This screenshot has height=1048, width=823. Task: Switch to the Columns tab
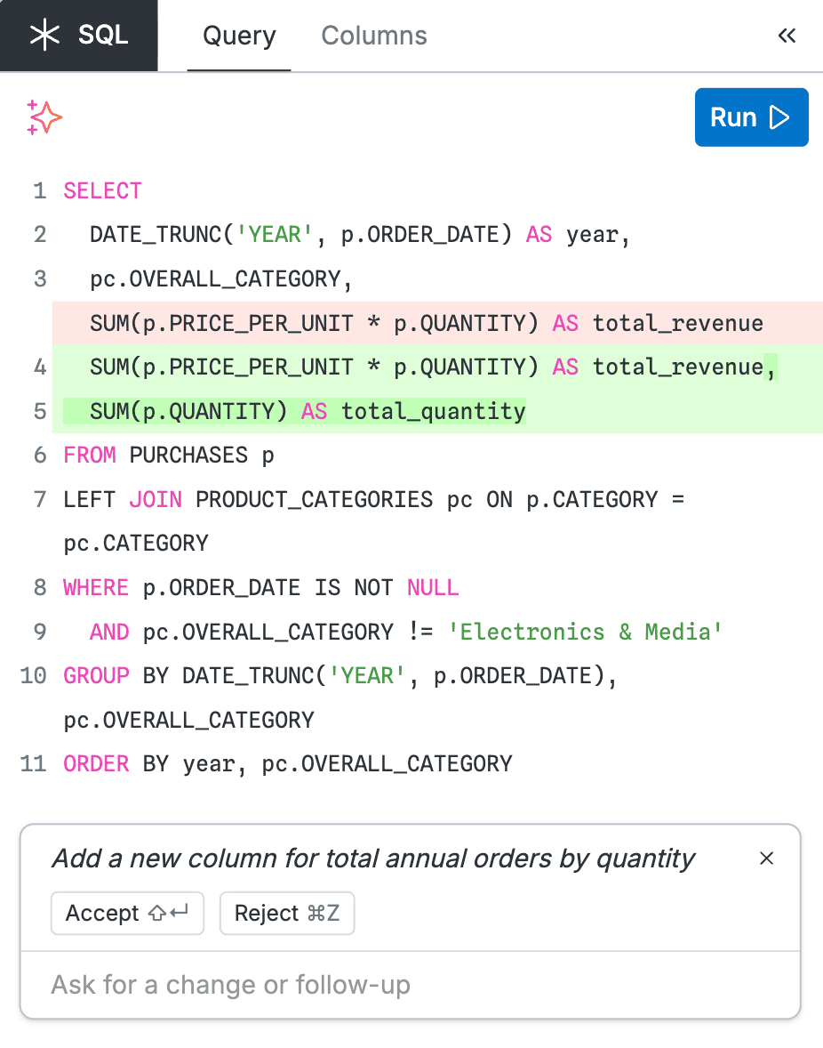coord(373,36)
